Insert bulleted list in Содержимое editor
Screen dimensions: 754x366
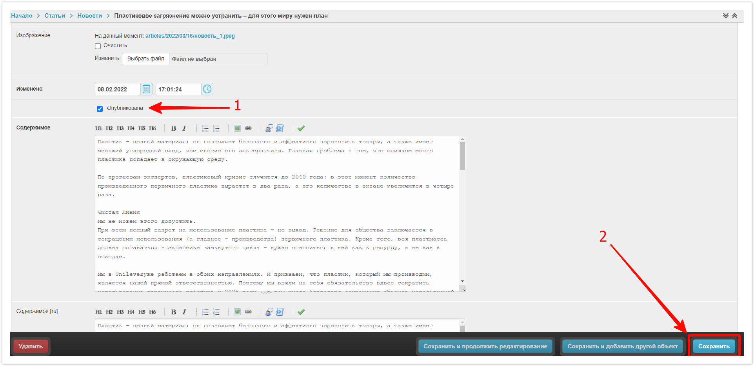pyautogui.click(x=205, y=128)
